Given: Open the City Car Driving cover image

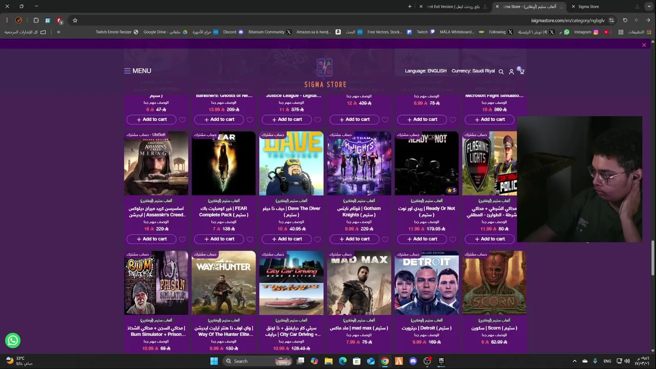Looking at the screenshot, I should [291, 283].
